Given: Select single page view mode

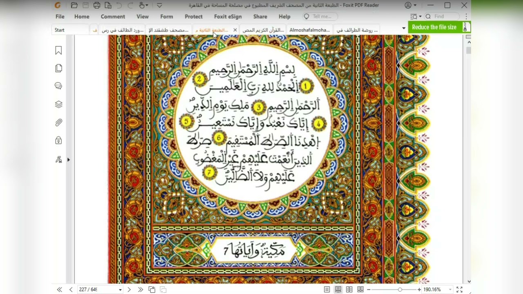Looking at the screenshot, I should 327,290.
